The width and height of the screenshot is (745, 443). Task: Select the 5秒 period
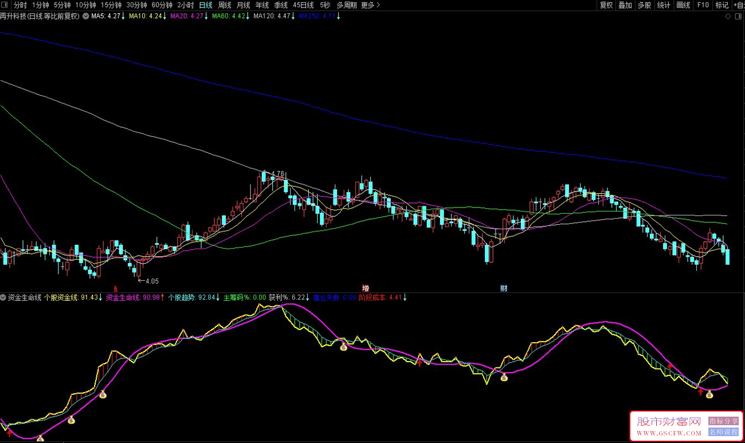[x=325, y=5]
